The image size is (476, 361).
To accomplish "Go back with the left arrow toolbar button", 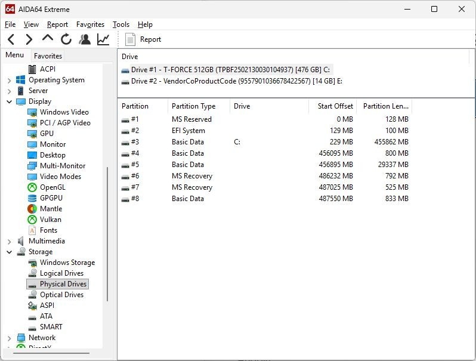I will coord(11,39).
